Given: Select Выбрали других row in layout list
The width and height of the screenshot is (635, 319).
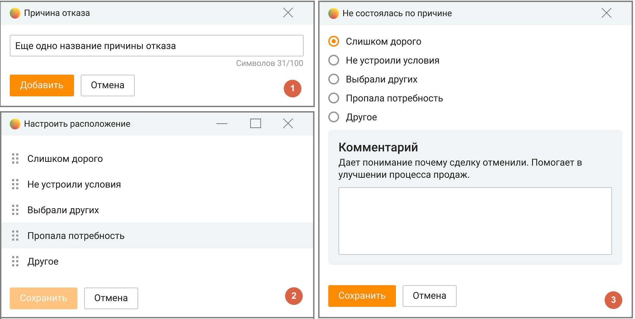Looking at the screenshot, I should 157,210.
